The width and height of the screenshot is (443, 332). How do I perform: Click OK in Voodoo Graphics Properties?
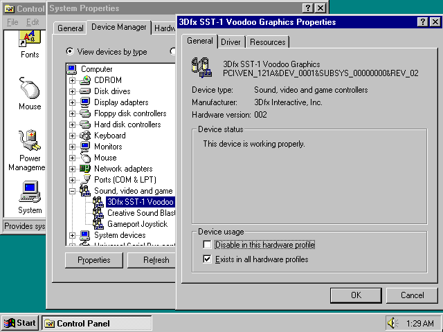tap(356, 295)
